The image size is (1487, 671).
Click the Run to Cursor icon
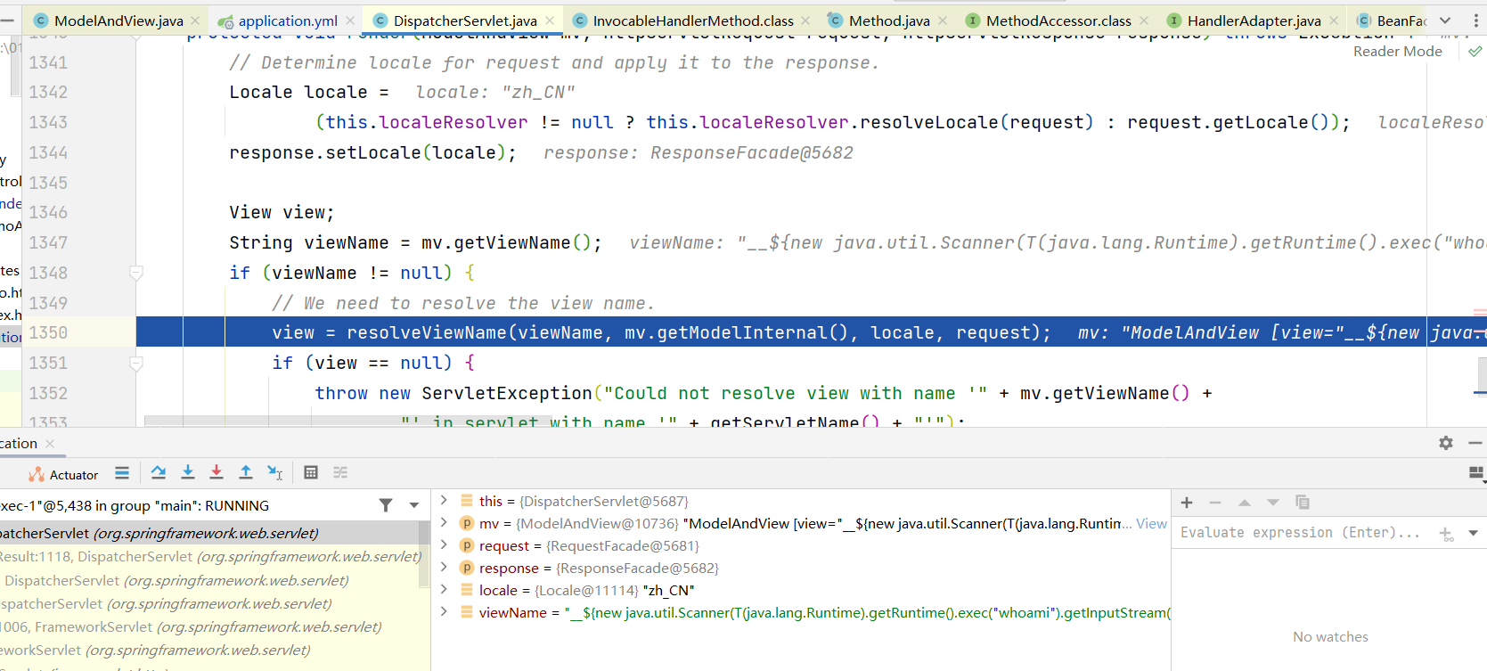(275, 472)
